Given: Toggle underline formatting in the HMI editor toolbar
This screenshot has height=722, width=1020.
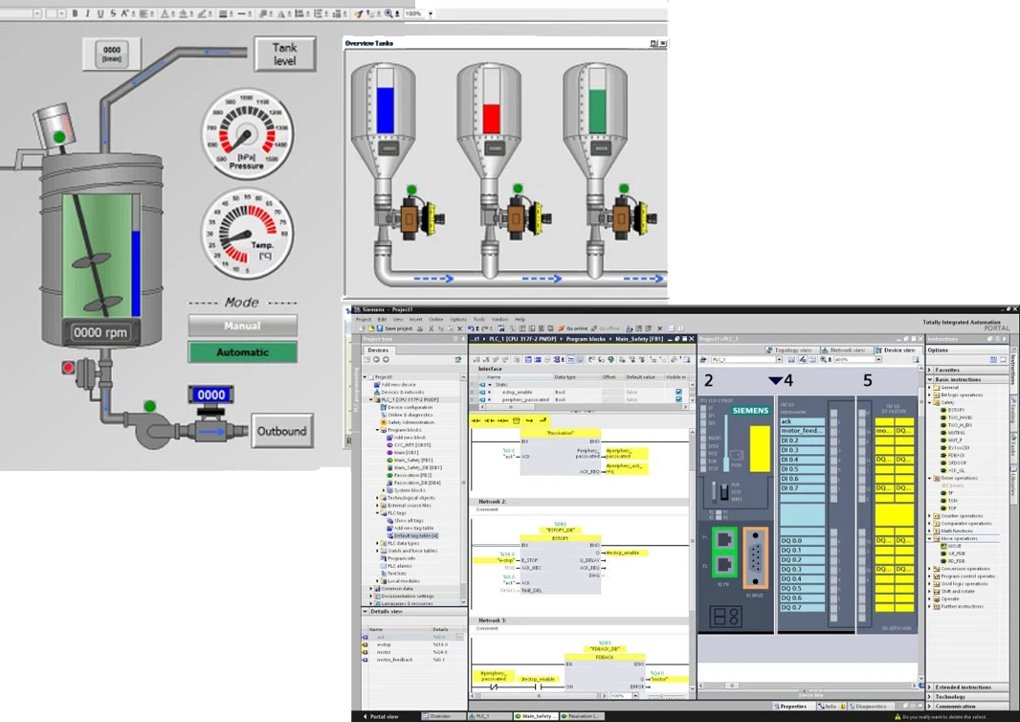Looking at the screenshot, I should tap(100, 13).
